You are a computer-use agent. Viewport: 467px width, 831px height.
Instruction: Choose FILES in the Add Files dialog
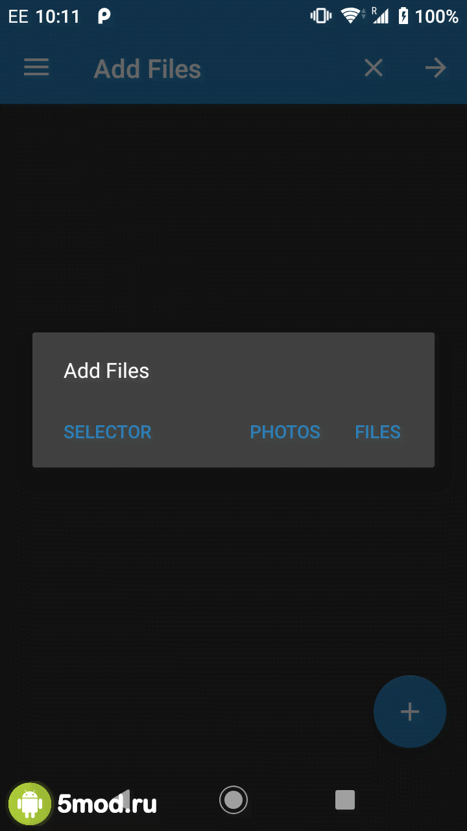(378, 432)
